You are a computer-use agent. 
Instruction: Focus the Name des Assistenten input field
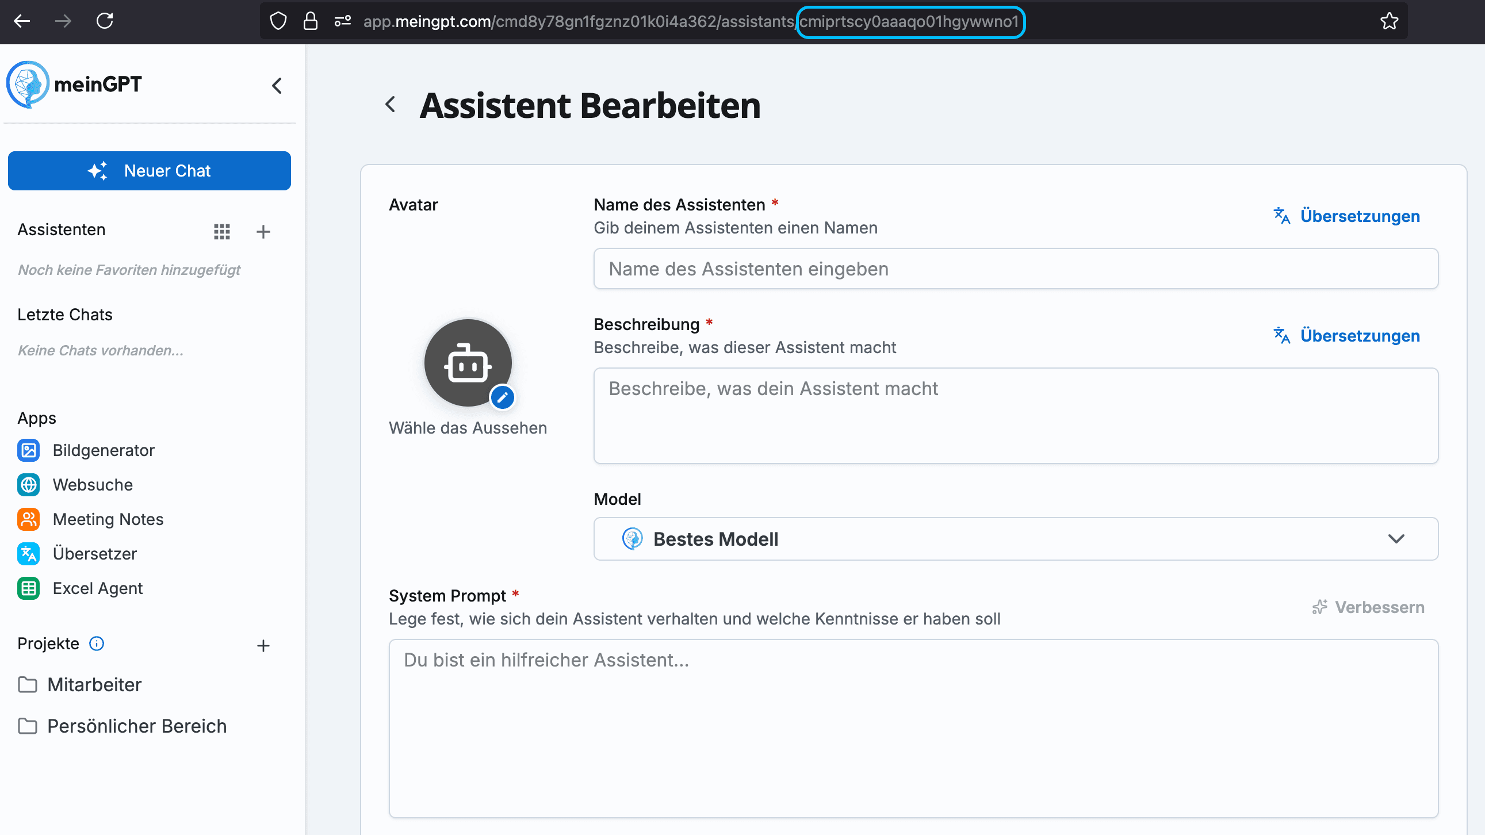(x=1015, y=269)
